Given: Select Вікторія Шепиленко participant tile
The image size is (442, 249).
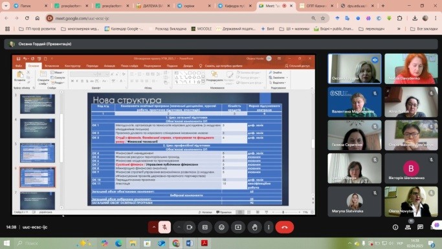Looking at the screenshot, I should pyautogui.click(x=412, y=168).
